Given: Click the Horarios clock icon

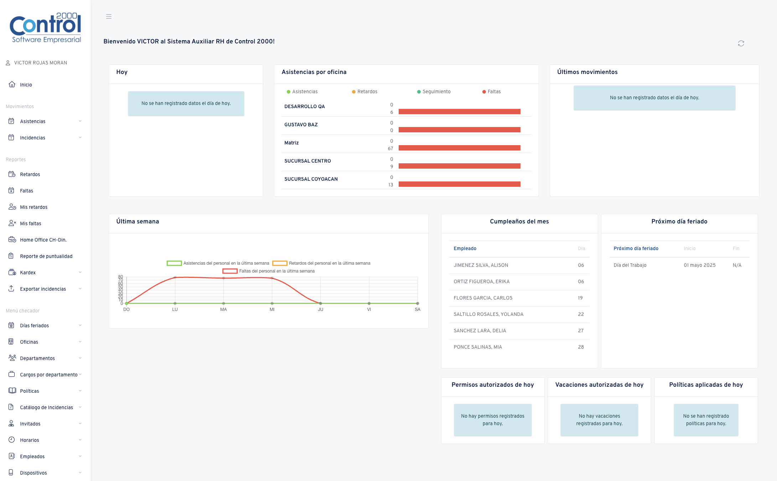Looking at the screenshot, I should [11, 440].
